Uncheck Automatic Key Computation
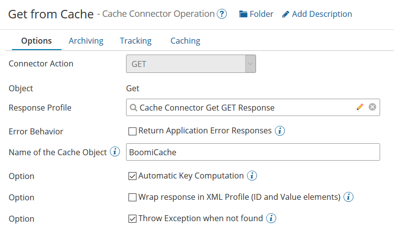This screenshot has width=394, height=239. point(132,176)
